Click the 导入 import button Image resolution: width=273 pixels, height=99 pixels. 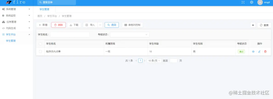pos(90,25)
